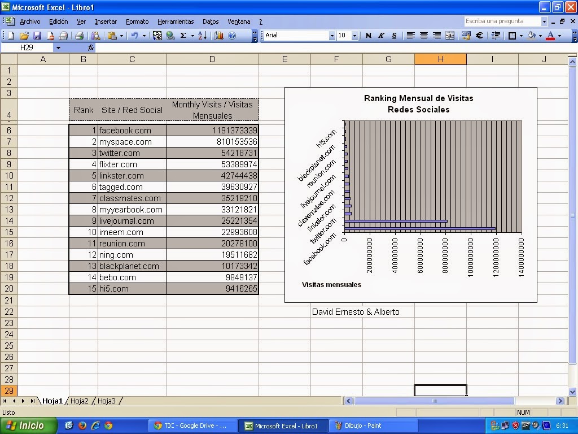Open the font color dropdown arrow
The width and height of the screenshot is (578, 434).
tap(559, 36)
